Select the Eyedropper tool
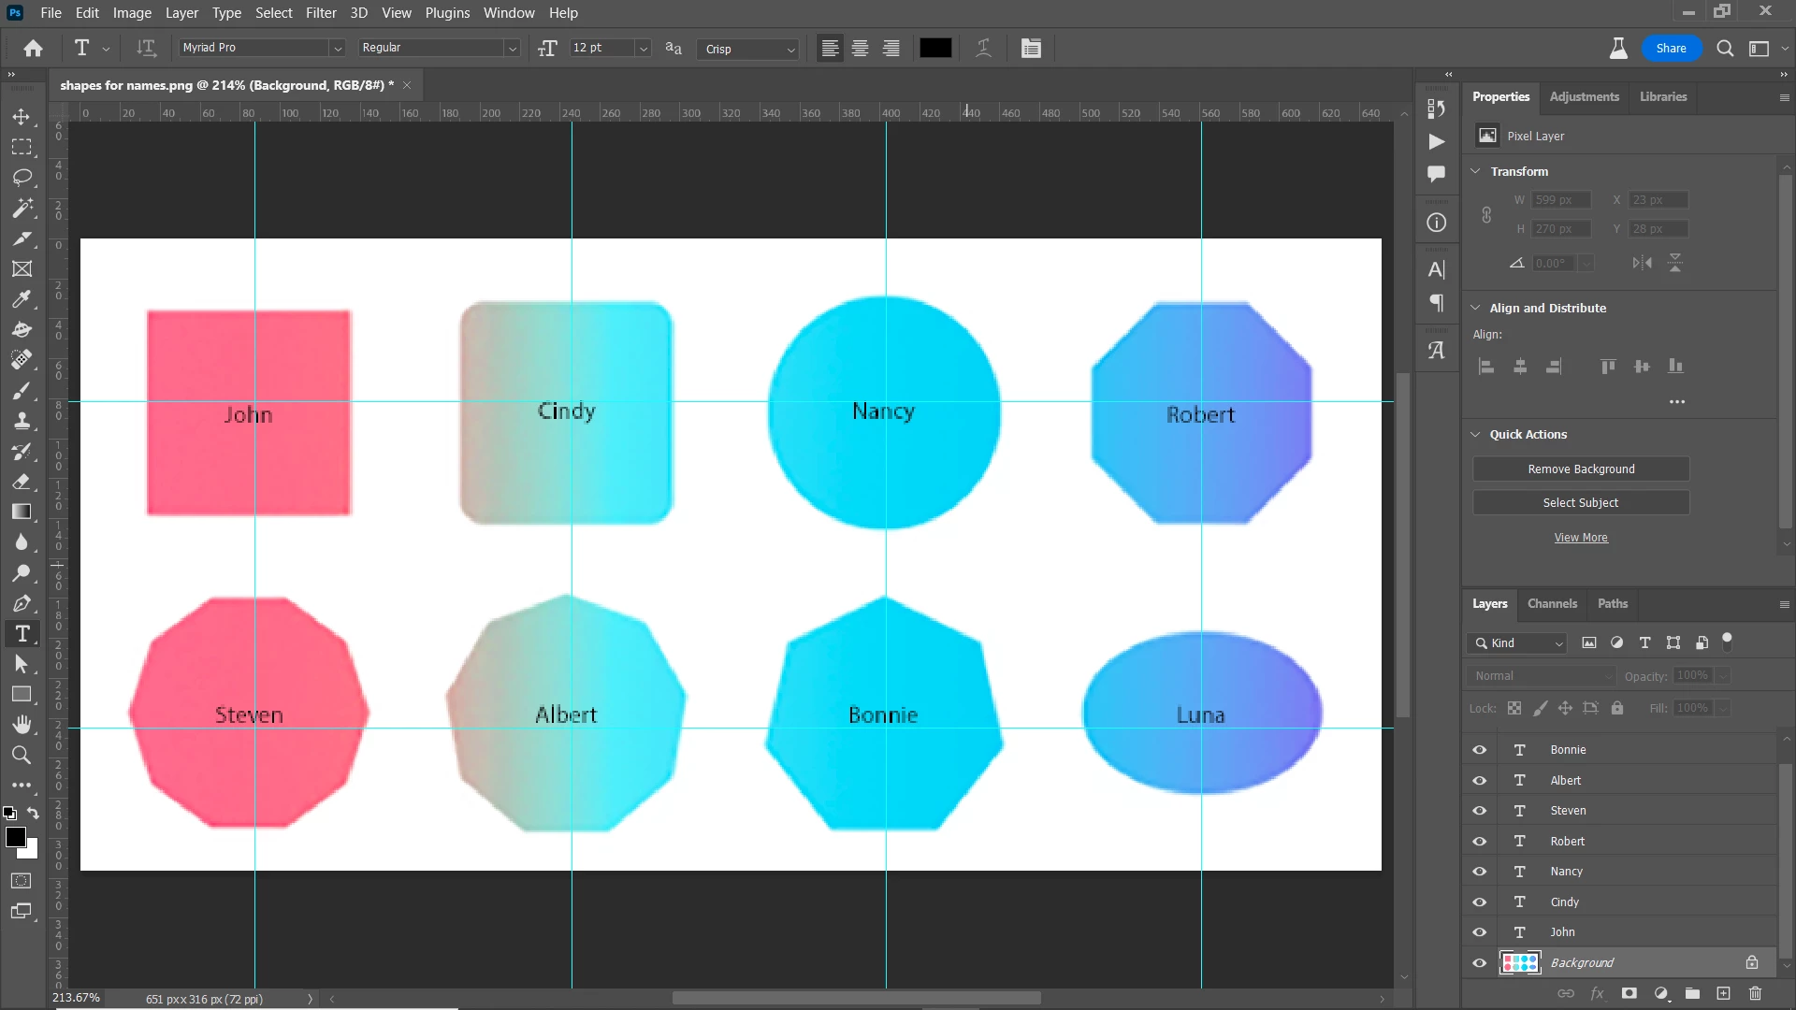The image size is (1796, 1010). tap(22, 299)
